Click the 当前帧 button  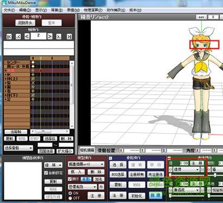pos(16,132)
